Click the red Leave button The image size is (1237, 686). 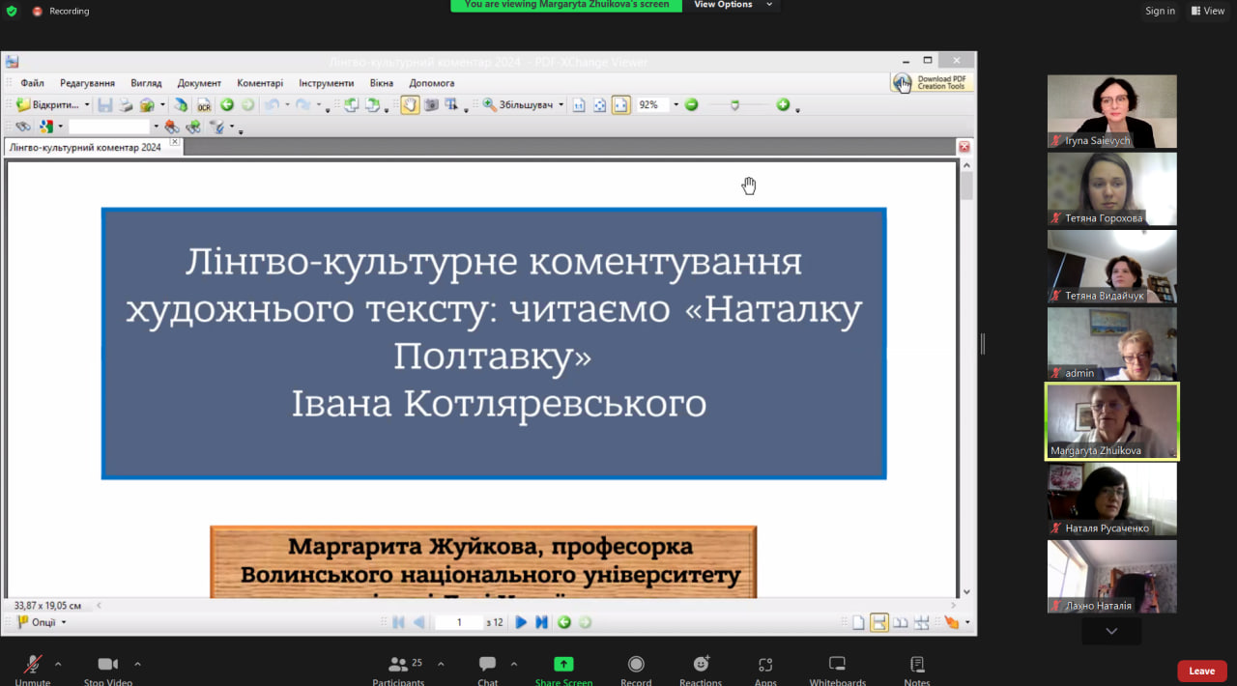coord(1201,671)
